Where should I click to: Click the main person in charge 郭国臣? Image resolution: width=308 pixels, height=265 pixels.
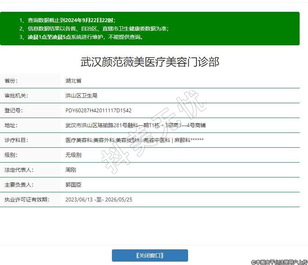tap(73, 185)
